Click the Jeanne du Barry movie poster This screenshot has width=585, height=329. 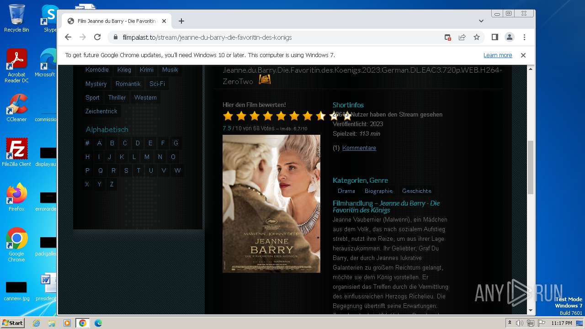271,204
